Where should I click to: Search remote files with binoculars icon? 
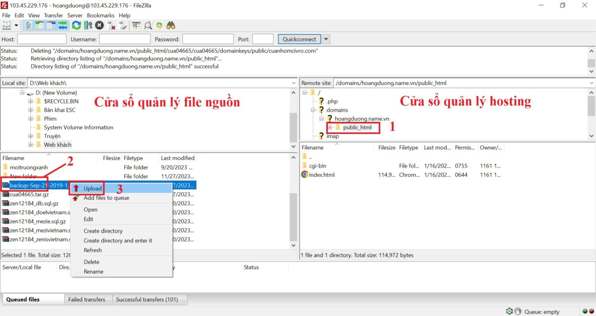coord(171,25)
